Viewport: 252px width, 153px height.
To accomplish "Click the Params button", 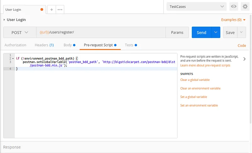I will (x=177, y=32).
